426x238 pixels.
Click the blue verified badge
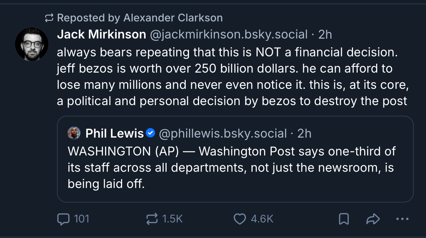point(150,133)
